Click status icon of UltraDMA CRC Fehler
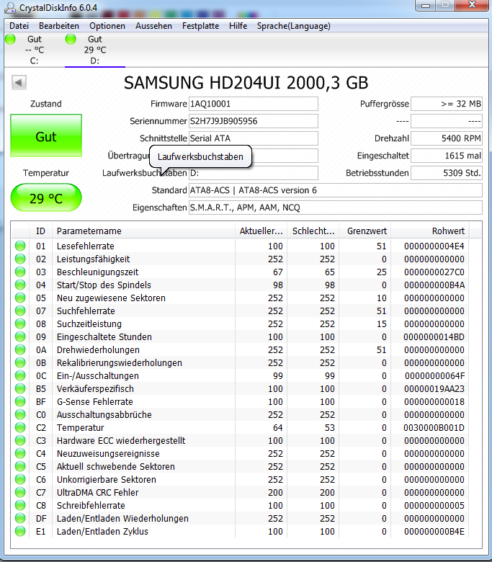This screenshot has height=562, width=492. coord(20,492)
